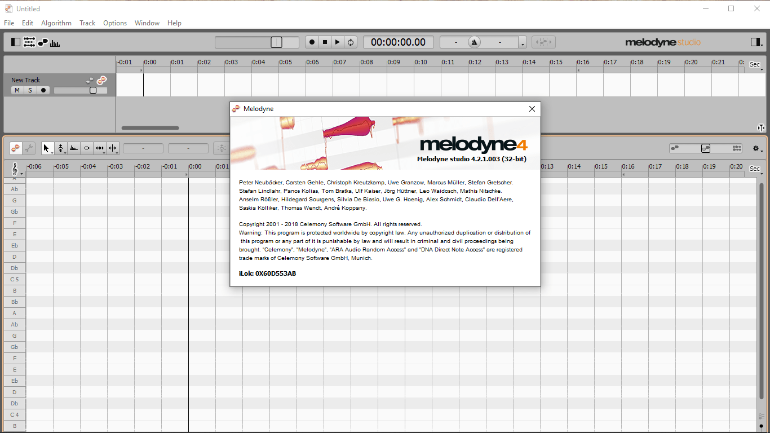Stop playback in the transport bar
The image size is (770, 433).
(x=325, y=42)
